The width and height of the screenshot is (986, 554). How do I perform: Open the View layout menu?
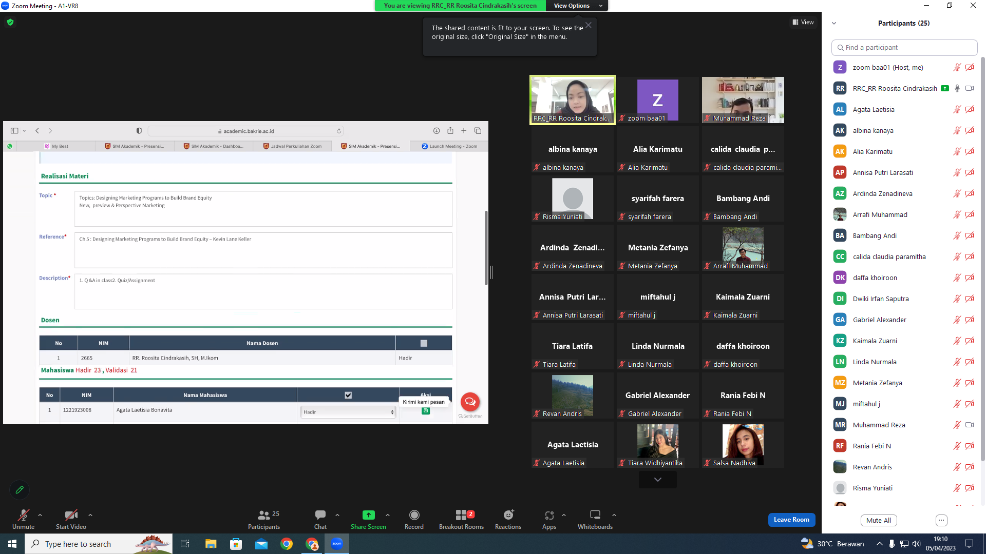click(803, 22)
